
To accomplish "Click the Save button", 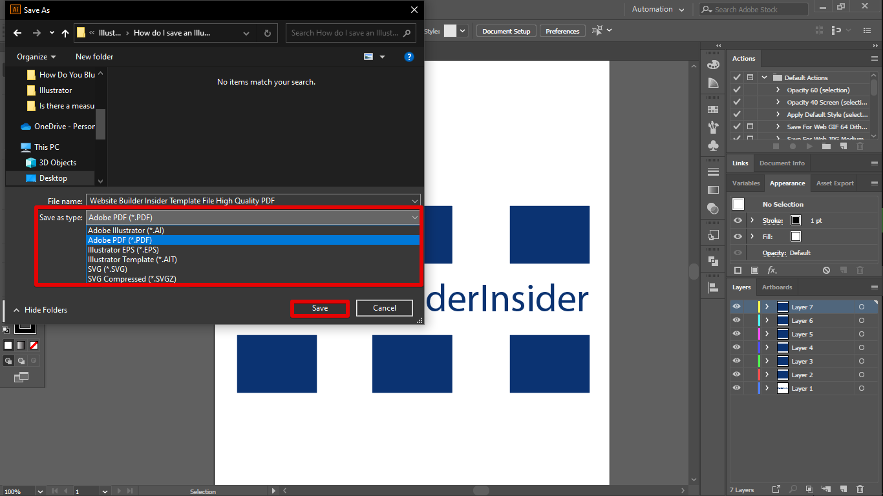I will (320, 309).
